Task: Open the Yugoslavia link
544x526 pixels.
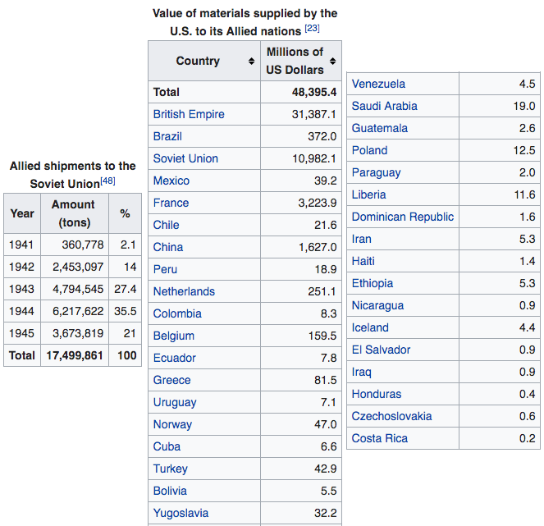Action: [181, 514]
